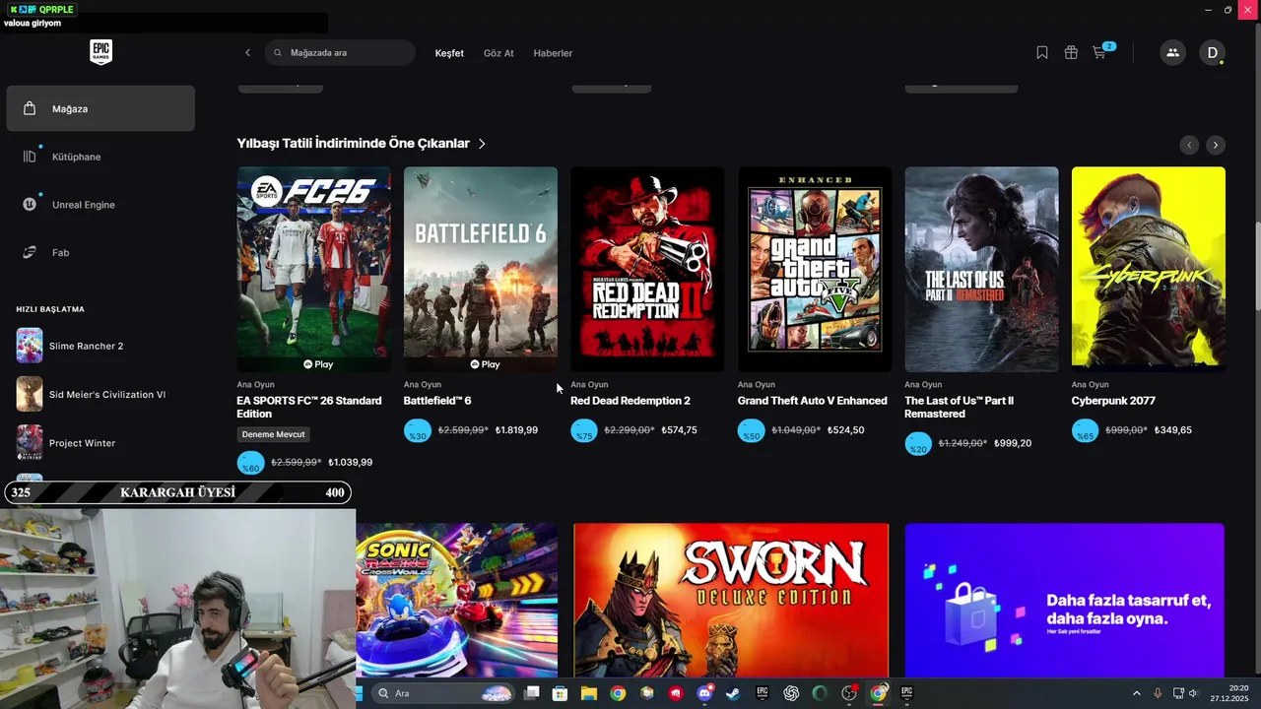Open Cyberpunk 2077 cover art
The height and width of the screenshot is (709, 1261).
[x=1149, y=269]
